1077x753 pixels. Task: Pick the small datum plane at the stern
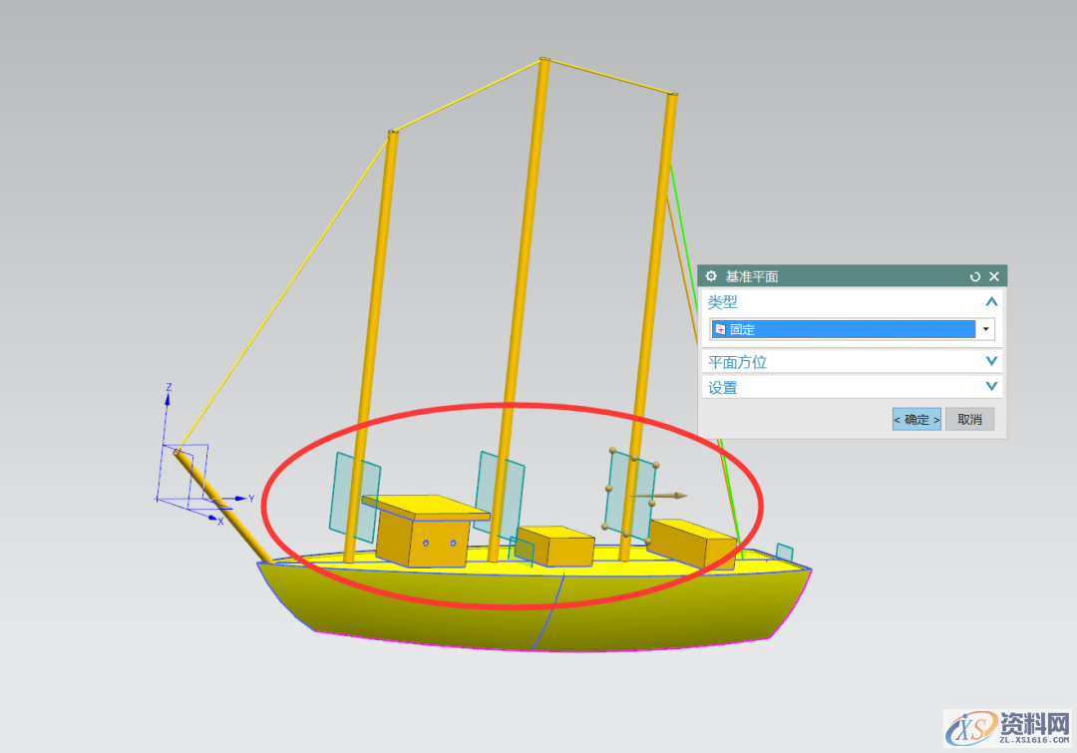tap(785, 552)
